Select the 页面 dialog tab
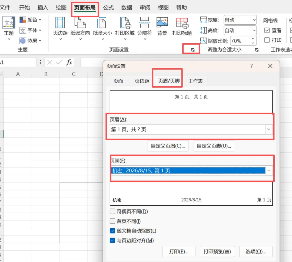 (118, 81)
